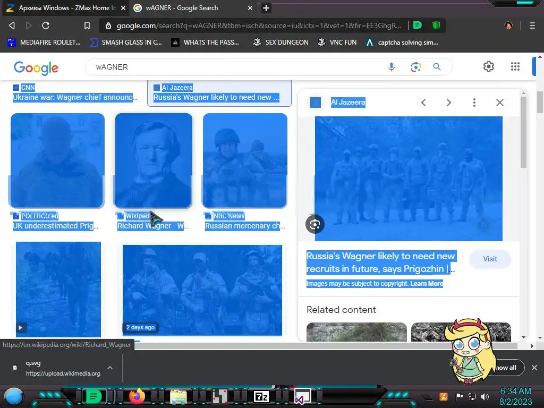Screen dimensions: 544x408
Task: Visit the Al Jazeera article page
Action: pos(490,259)
